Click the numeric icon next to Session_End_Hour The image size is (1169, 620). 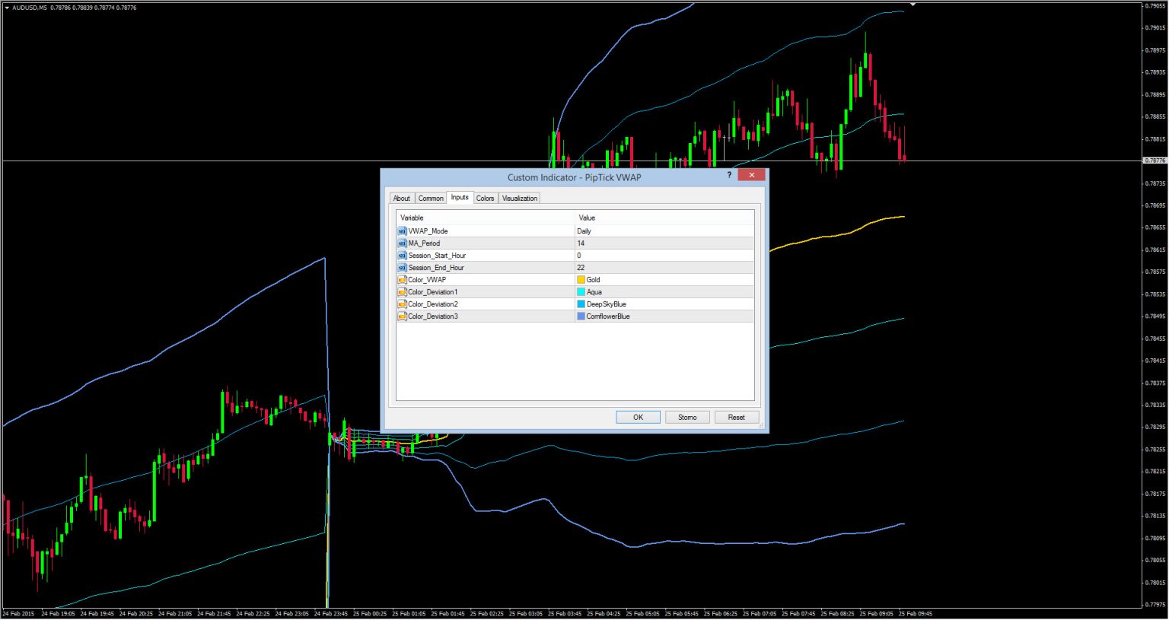tap(402, 267)
